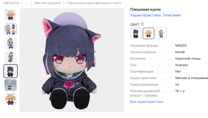Choose white-haired doll color option

tap(161, 33)
